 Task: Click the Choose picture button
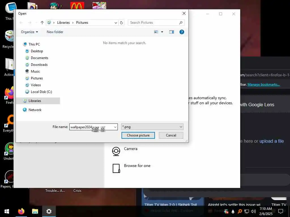(138, 135)
